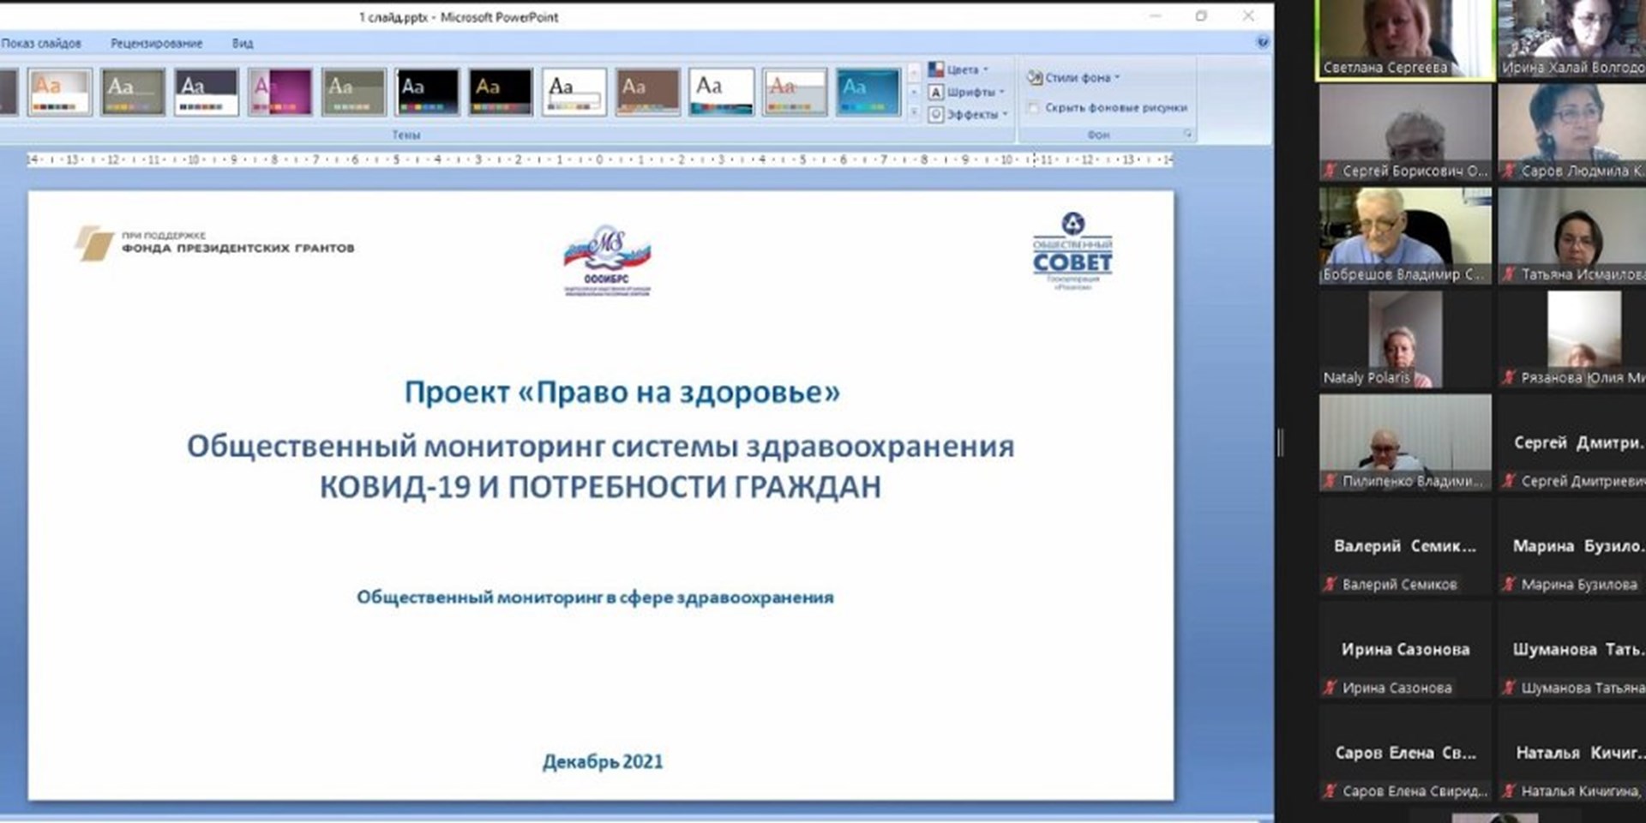
Task: Open the Рецензирование ribbon tab
Action: (156, 43)
